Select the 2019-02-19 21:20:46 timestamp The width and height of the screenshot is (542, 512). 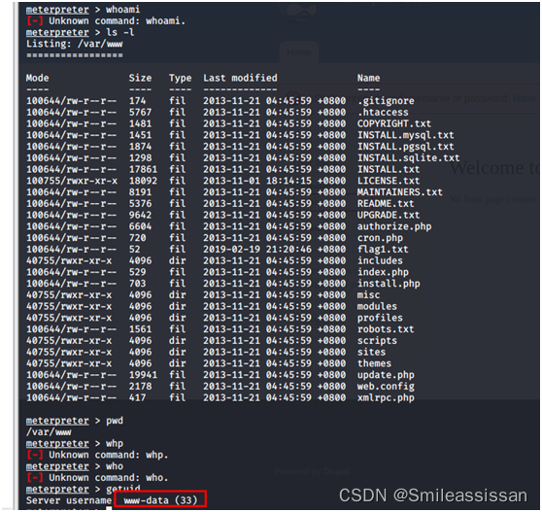coord(257,250)
